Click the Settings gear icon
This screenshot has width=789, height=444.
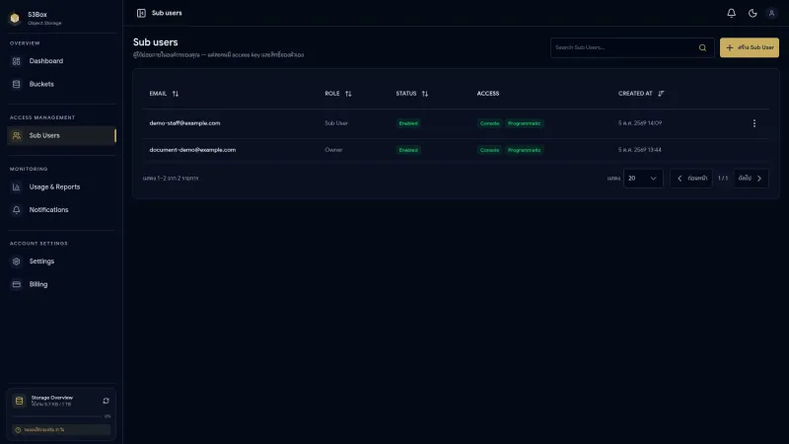click(16, 261)
